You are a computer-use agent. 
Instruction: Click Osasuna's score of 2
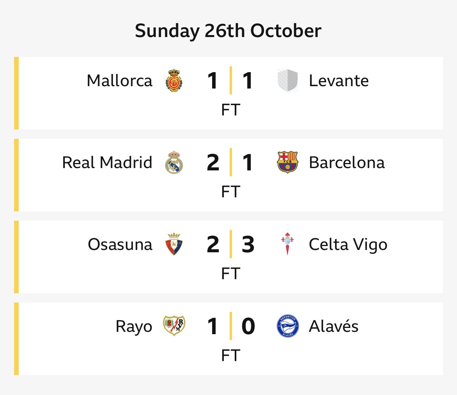(213, 244)
